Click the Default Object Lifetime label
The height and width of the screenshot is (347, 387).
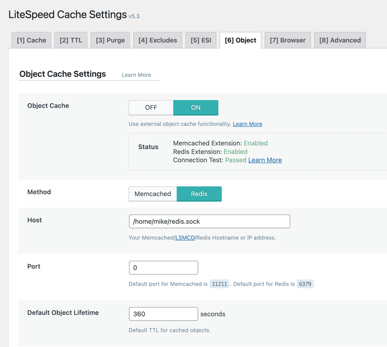pyautogui.click(x=63, y=313)
